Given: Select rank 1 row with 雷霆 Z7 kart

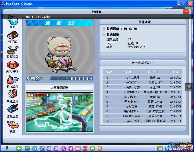Looking at the screenshot, I should coord(143,78).
